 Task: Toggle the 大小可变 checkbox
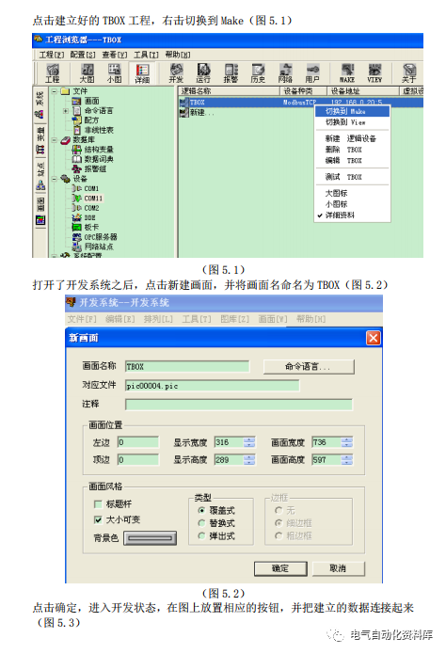(x=99, y=519)
